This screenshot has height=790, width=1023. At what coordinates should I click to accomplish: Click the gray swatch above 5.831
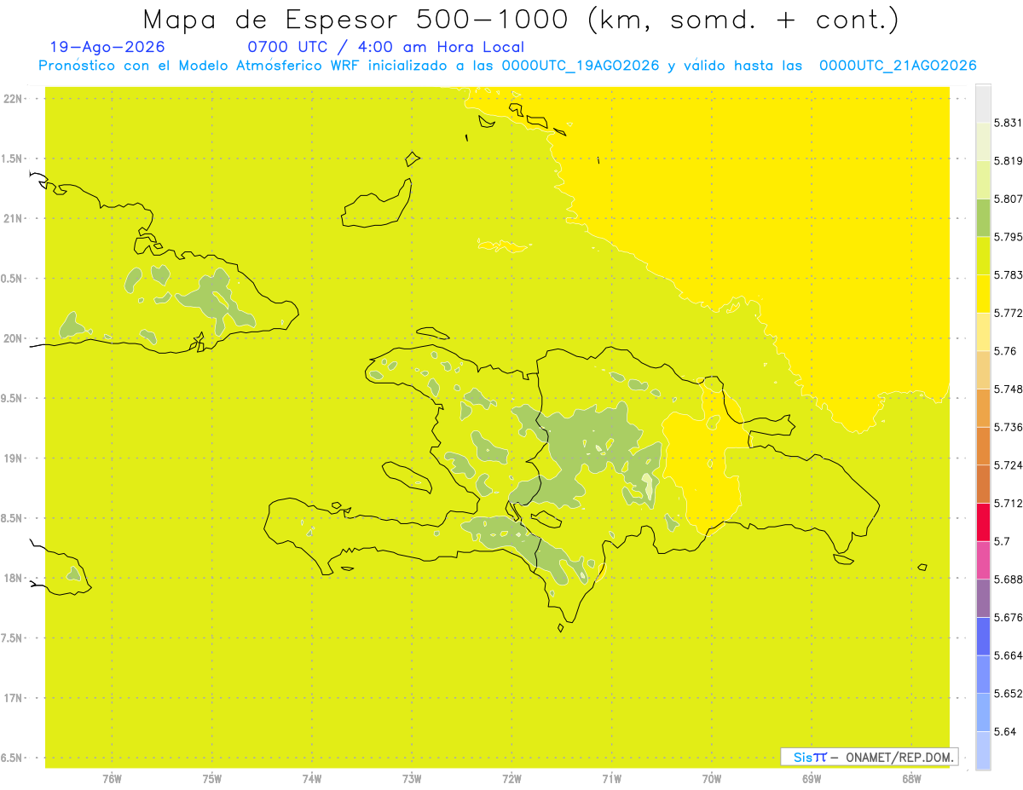pos(983,103)
